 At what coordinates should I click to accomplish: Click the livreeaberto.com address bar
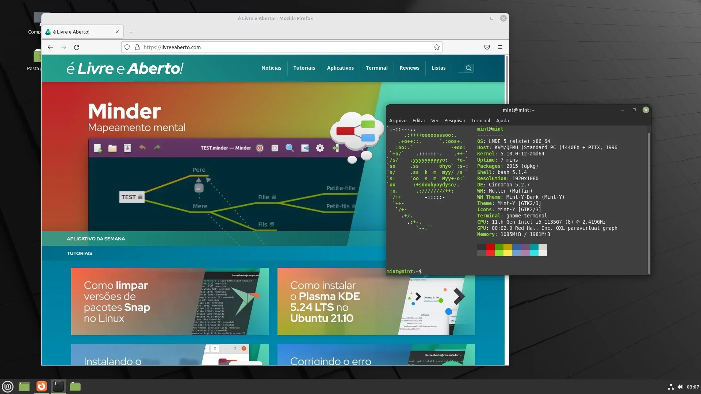pyautogui.click(x=281, y=47)
